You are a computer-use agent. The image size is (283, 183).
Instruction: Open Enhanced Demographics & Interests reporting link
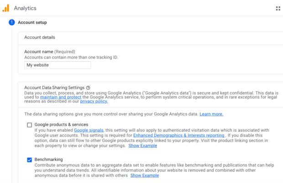[x=178, y=135]
